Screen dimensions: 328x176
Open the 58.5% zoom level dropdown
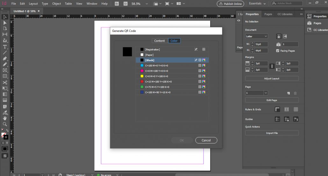[x=146, y=4]
